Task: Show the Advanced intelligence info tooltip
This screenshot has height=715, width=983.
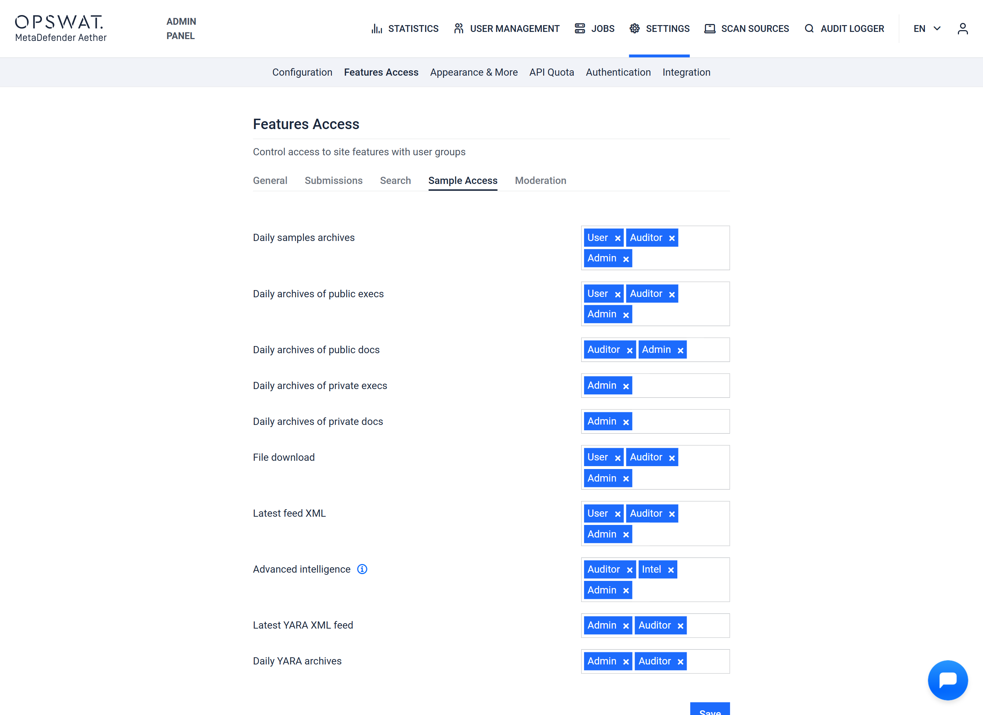Action: pos(362,569)
